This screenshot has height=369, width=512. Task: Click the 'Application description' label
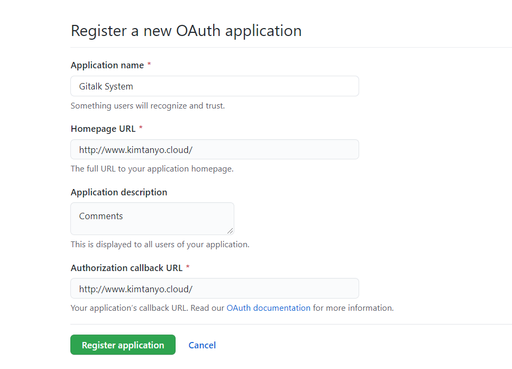pos(119,192)
